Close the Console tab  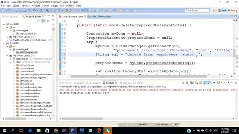click(x=116, y=83)
